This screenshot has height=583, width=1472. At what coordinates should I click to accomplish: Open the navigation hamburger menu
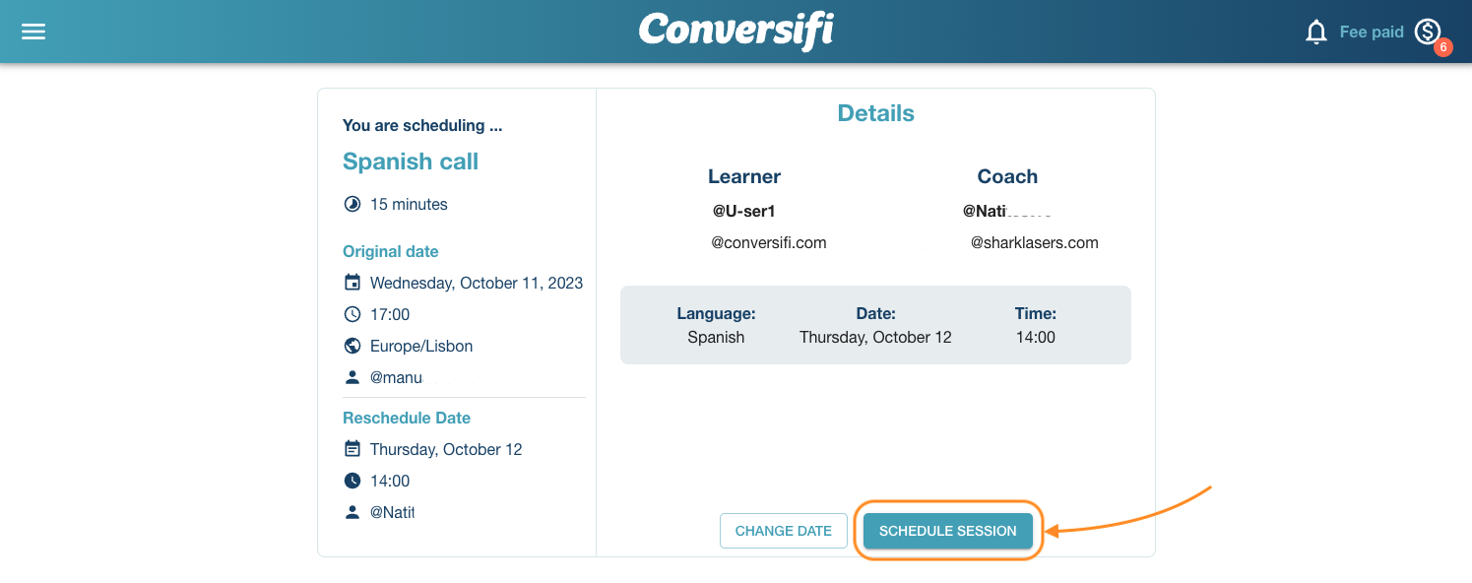[33, 31]
